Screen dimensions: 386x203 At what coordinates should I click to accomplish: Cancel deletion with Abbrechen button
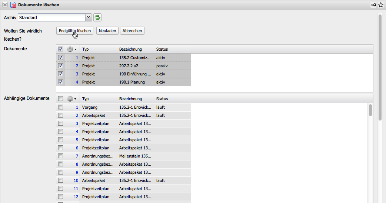[x=132, y=31]
